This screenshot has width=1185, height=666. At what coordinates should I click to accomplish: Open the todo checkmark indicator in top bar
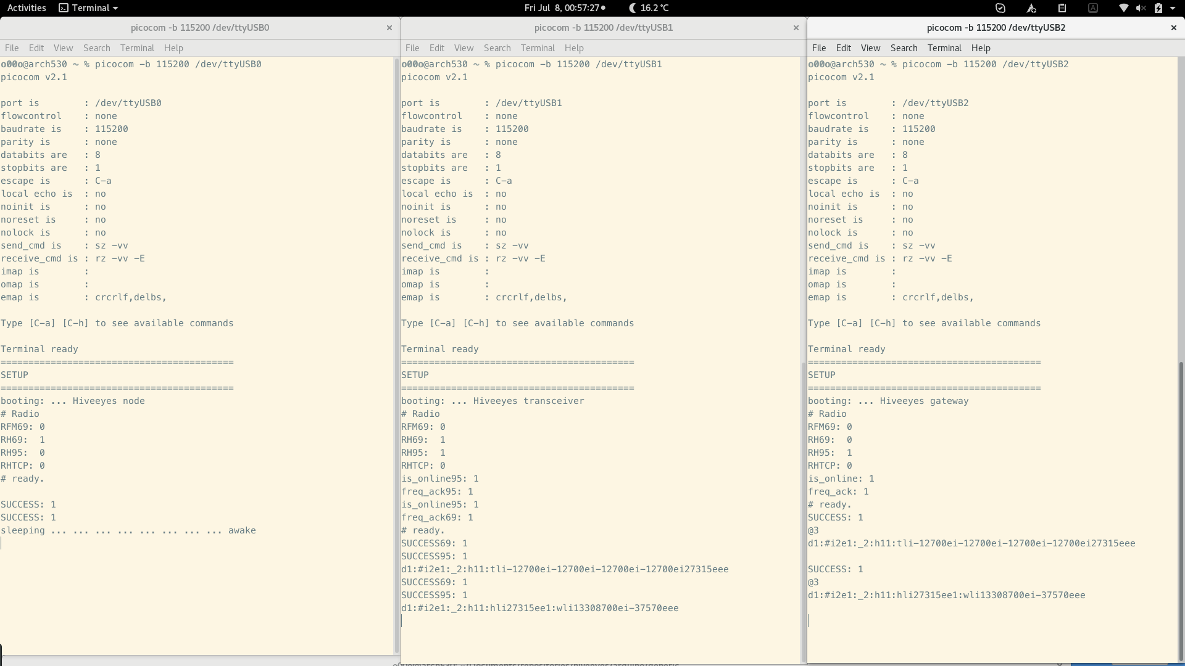pos(1000,8)
